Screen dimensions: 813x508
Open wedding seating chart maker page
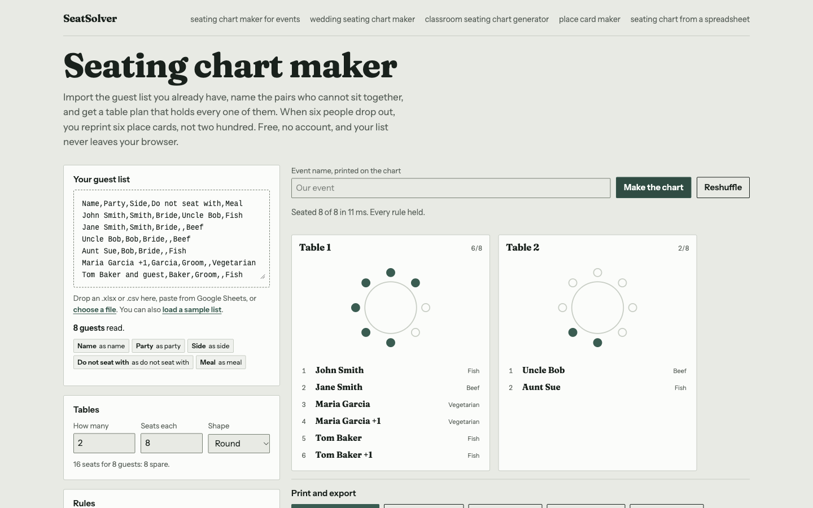[x=362, y=19]
